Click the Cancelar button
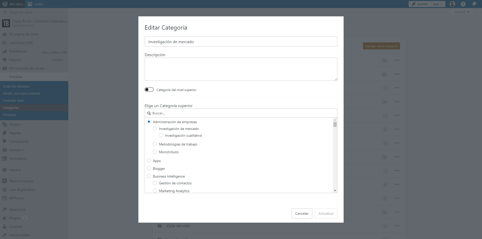 point(302,213)
